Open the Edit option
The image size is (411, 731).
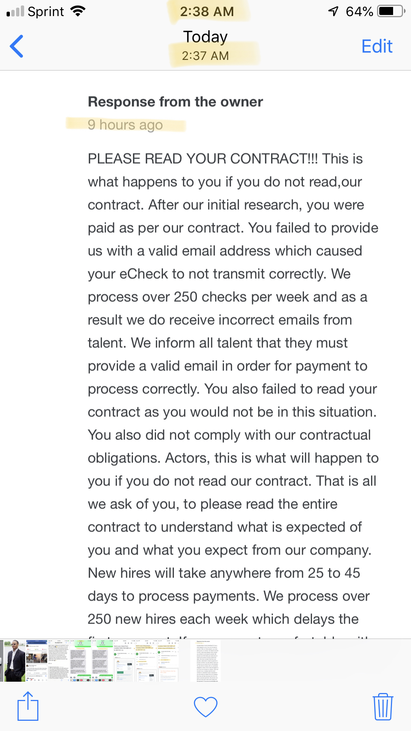(x=377, y=46)
